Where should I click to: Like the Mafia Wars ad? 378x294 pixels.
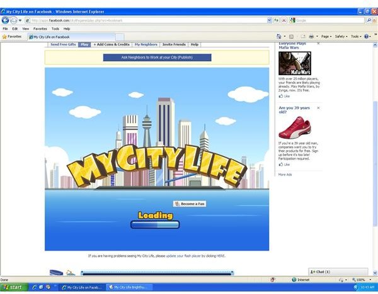point(284,96)
